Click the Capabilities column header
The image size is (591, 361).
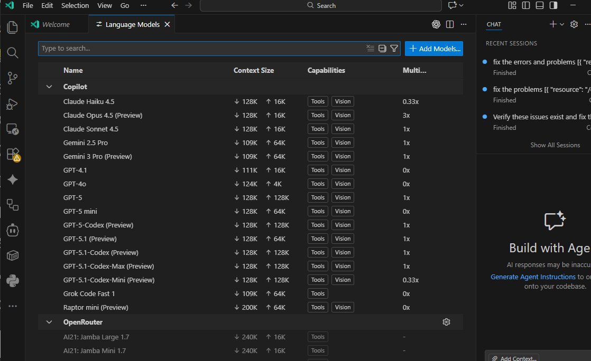click(326, 70)
